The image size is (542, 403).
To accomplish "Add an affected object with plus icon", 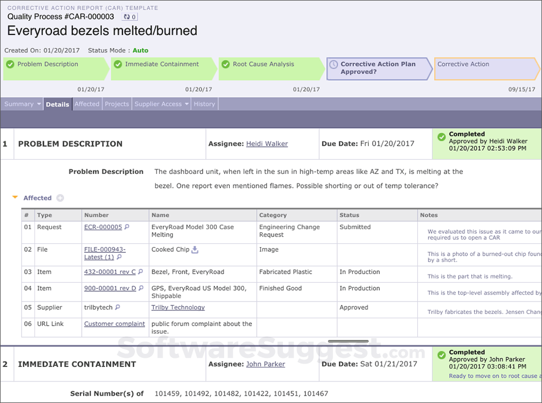I will pos(60,198).
